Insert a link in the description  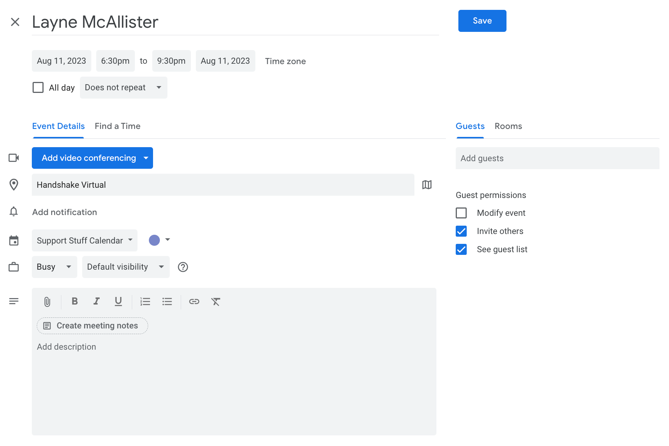(194, 302)
